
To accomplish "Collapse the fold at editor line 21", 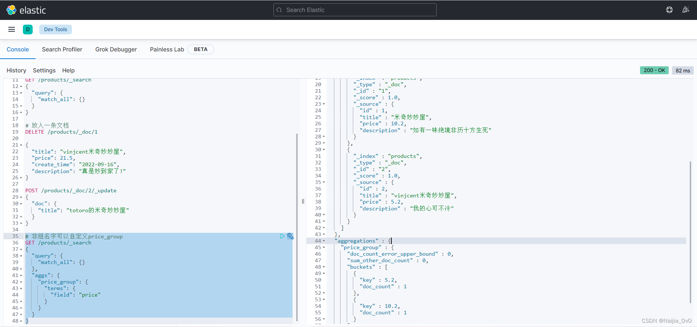I will tap(21, 145).
